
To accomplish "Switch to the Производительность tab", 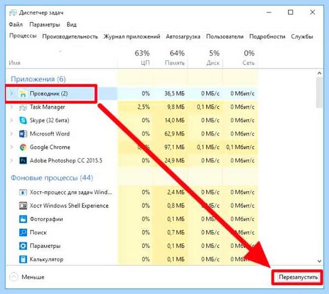I will click(70, 37).
